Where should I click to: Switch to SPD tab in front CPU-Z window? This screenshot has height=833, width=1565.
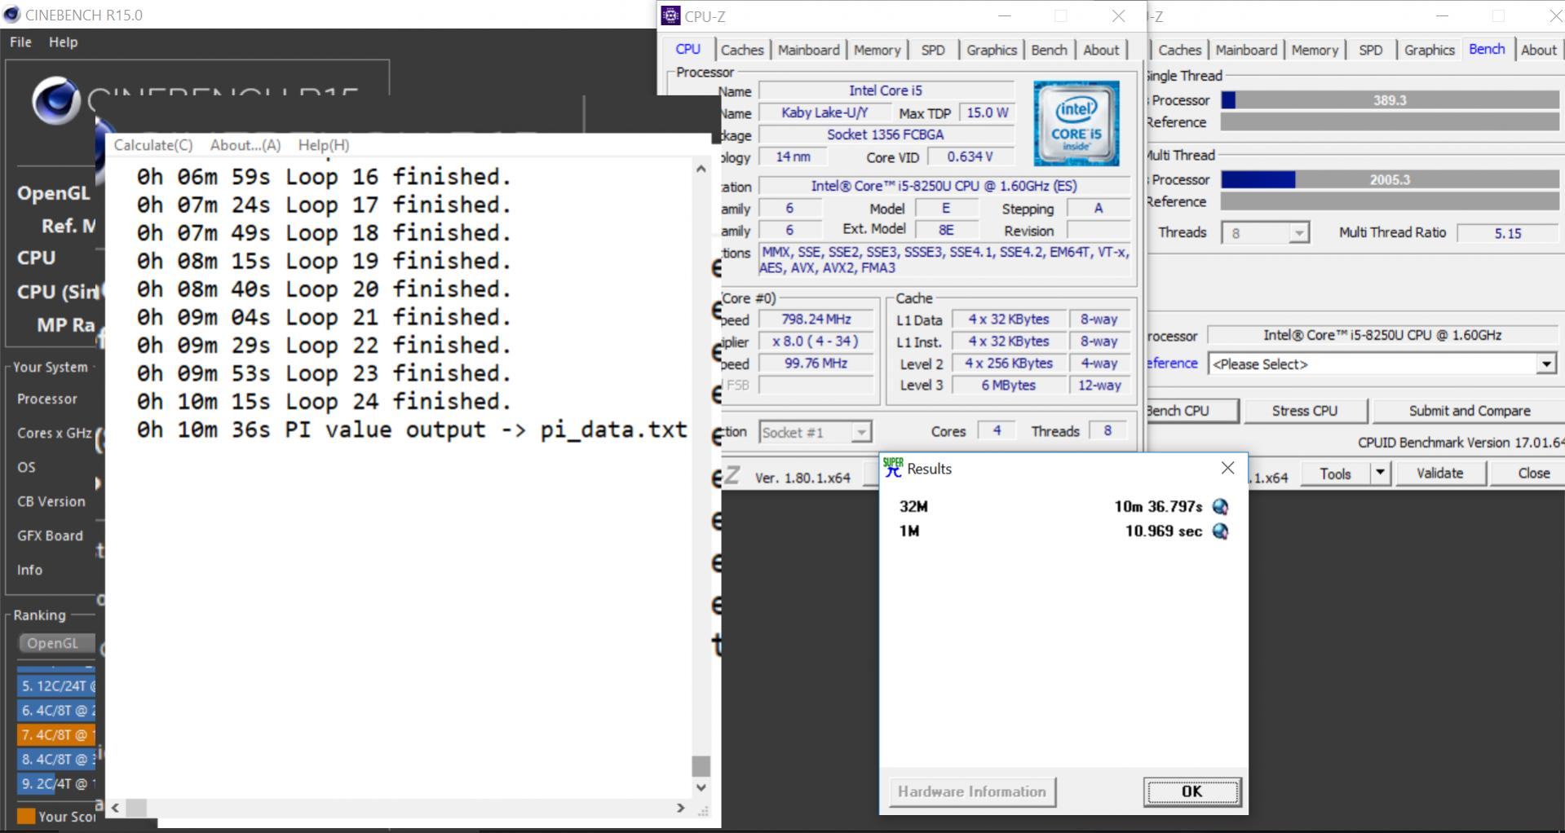tap(933, 50)
